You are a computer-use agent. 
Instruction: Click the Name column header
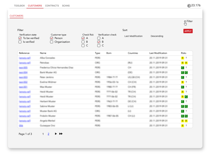(43, 53)
